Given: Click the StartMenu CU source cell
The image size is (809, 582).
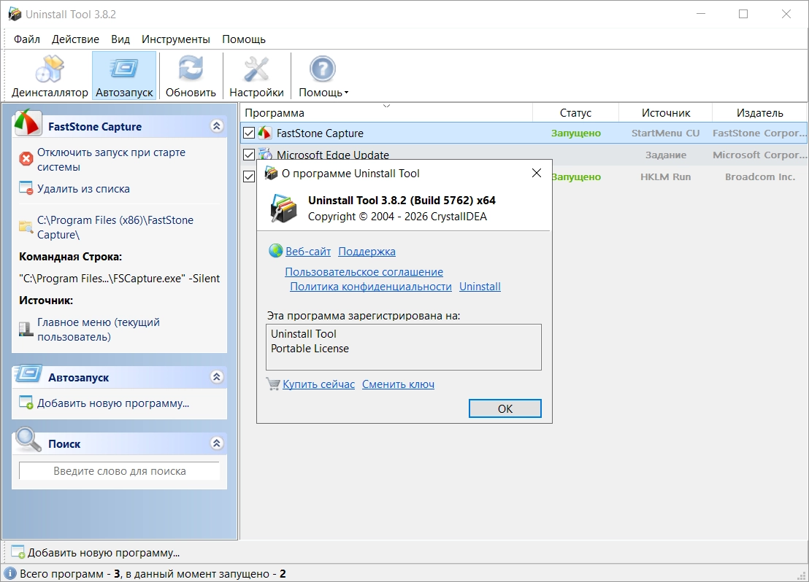Looking at the screenshot, I should click(x=666, y=133).
